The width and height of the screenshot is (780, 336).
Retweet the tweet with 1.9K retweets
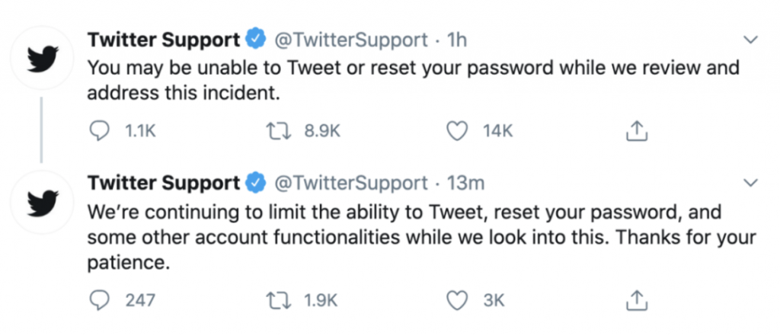coord(277,301)
